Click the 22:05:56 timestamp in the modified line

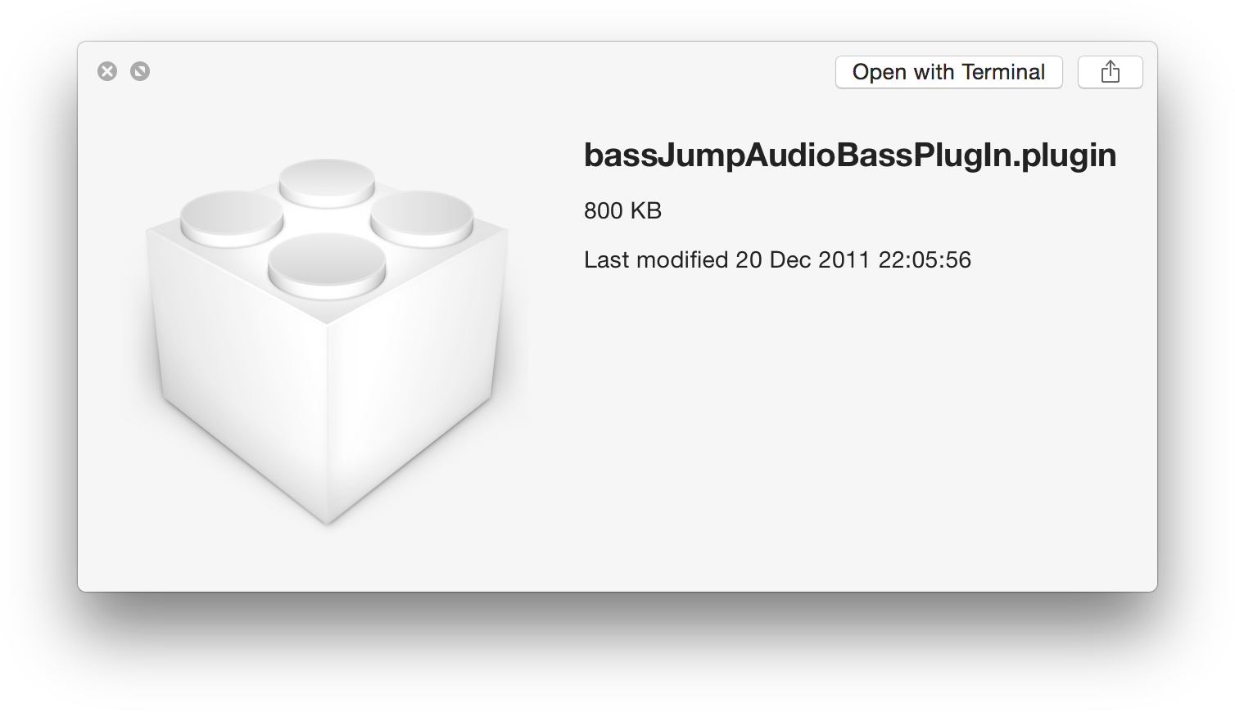pos(925,260)
